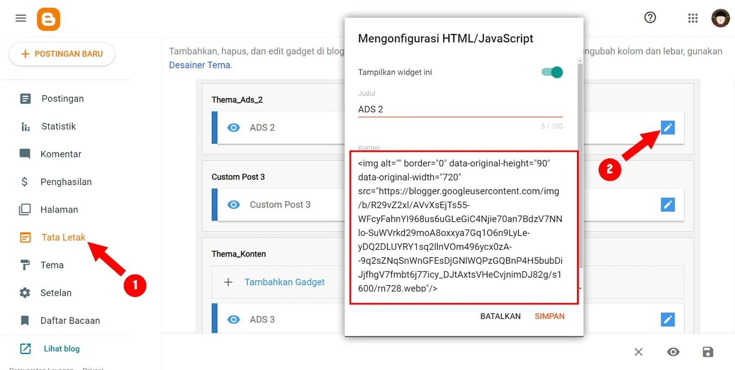Open the account profile avatar
Image resolution: width=735 pixels, height=370 pixels.
pos(720,18)
